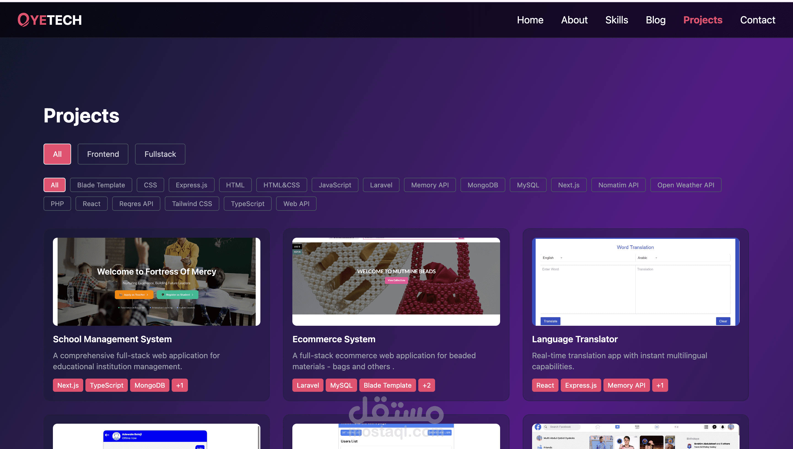Click React tag on Language Translator card
The width and height of the screenshot is (793, 449).
click(545, 385)
